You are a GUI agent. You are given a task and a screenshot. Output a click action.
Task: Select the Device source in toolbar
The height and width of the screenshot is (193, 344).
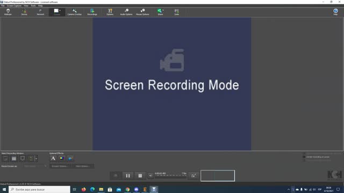click(24, 12)
